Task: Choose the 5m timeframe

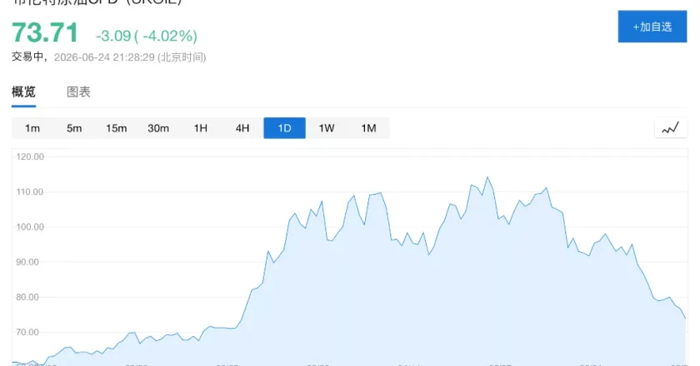Action: 74,128
